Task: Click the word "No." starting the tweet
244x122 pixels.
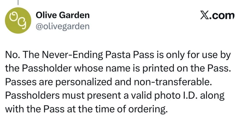Action: click(12, 55)
